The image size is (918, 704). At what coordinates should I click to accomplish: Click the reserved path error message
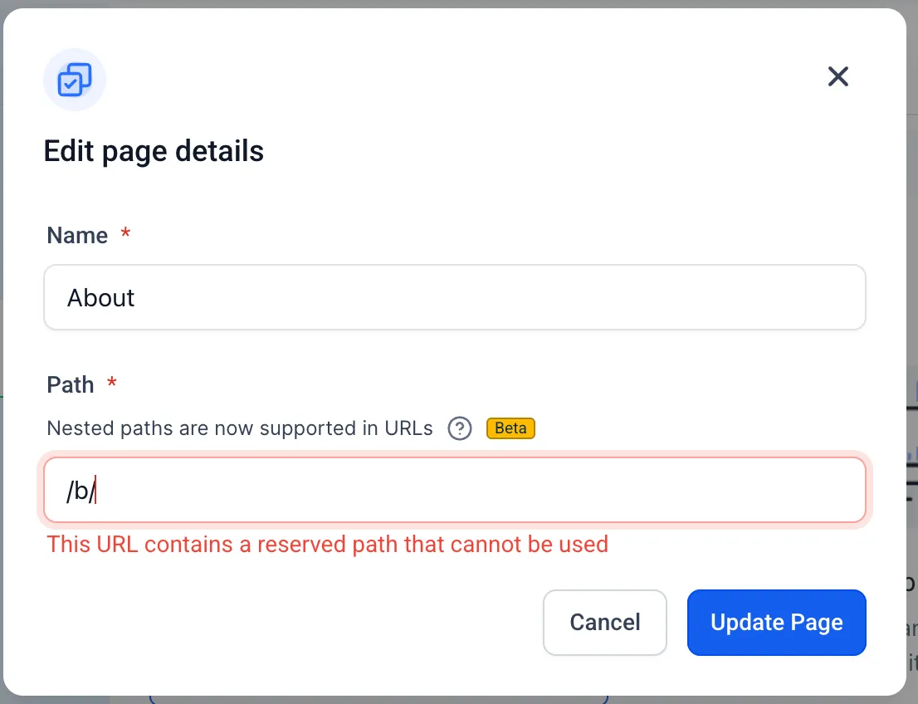[x=327, y=544]
